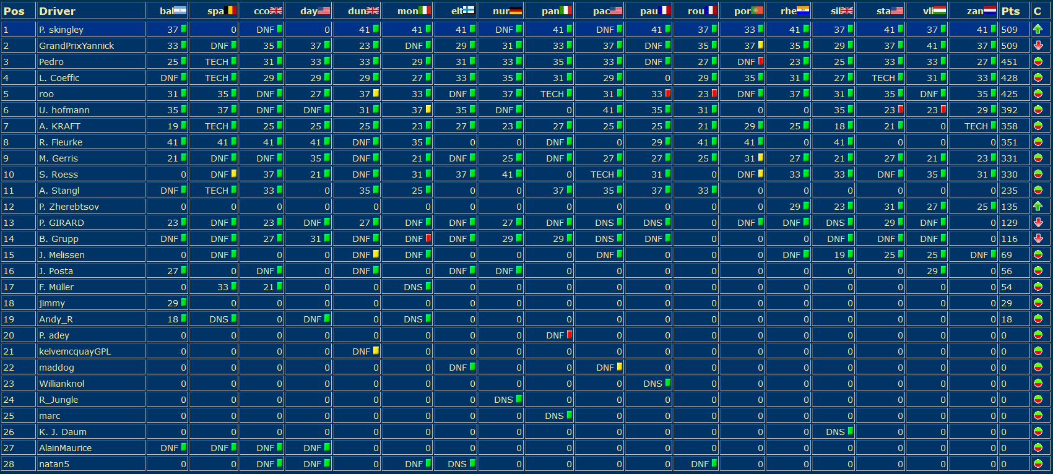Click the no-change icon in Pedro's row
Viewport: 1053px width, 474px height.
pyautogui.click(x=1038, y=61)
